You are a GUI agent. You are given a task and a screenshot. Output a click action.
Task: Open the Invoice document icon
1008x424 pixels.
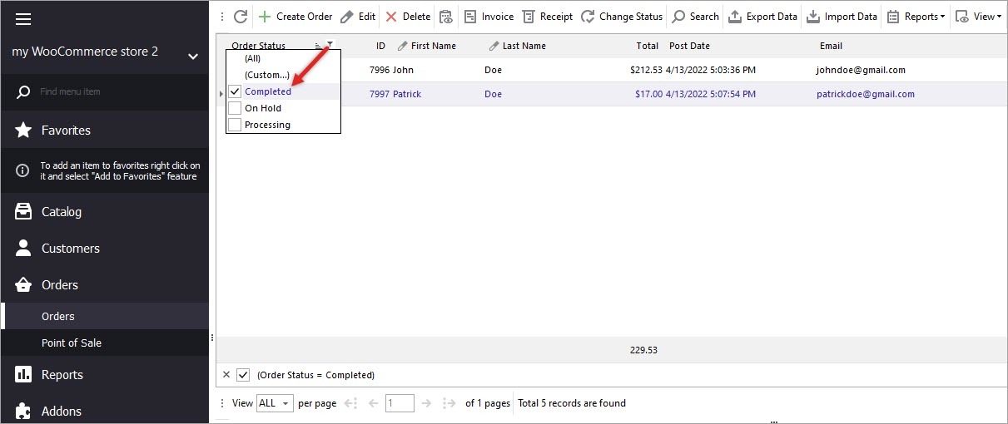point(470,17)
